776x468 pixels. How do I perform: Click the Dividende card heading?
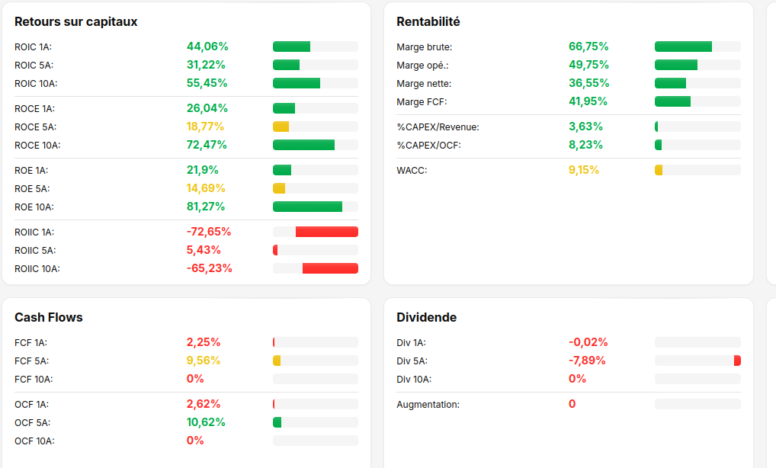427,317
